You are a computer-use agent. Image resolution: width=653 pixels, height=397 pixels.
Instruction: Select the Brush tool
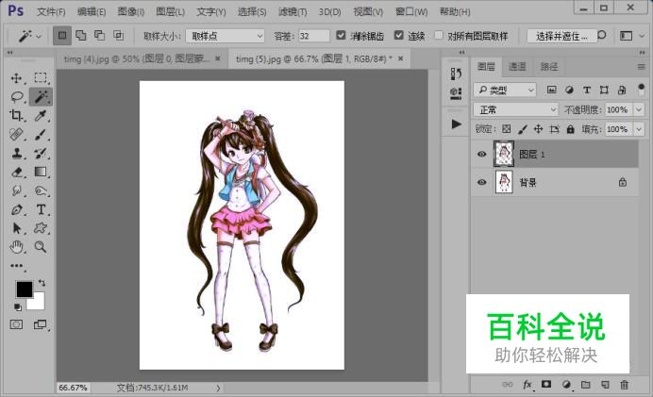point(41,135)
